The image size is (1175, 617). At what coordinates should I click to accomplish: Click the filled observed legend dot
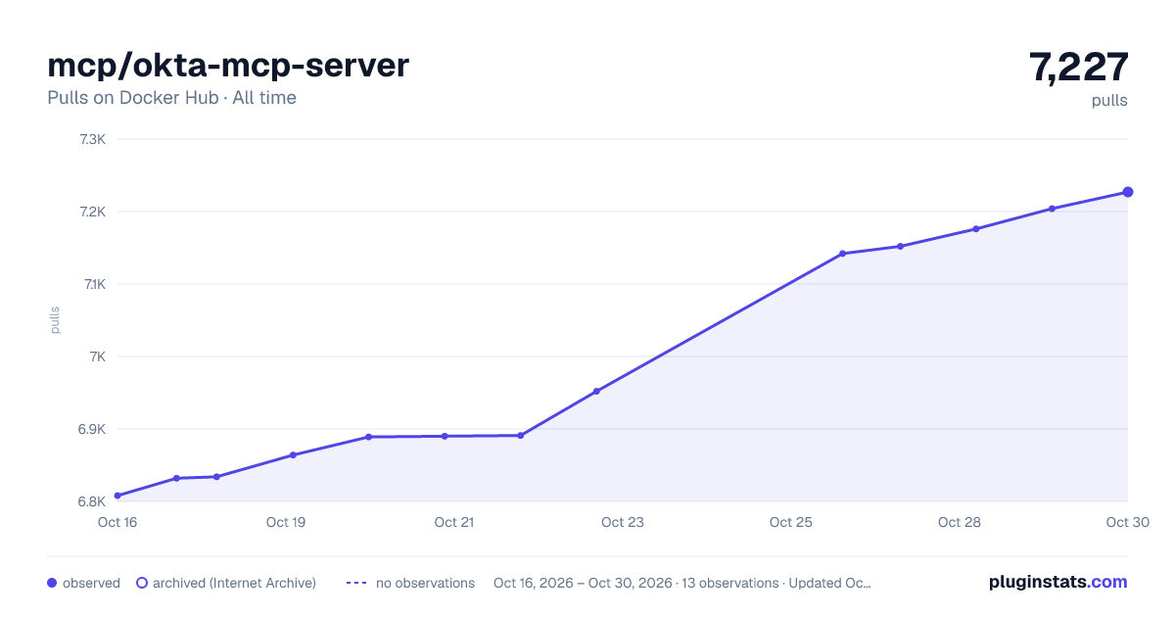(52, 583)
